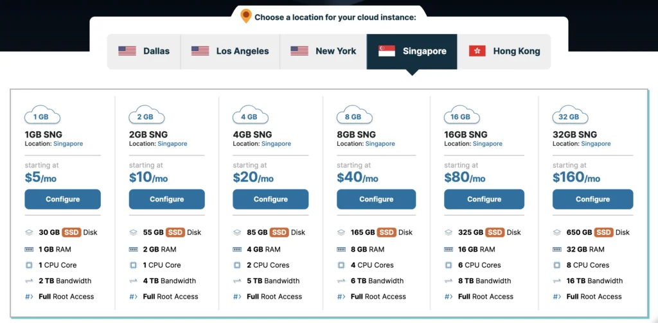The image size is (658, 323).
Task: Select the Singapore location tab
Action: [x=412, y=51]
